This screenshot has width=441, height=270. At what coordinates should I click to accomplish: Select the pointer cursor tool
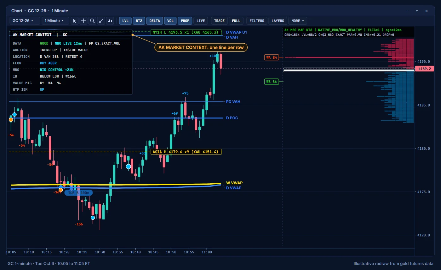pyautogui.click(x=75, y=21)
